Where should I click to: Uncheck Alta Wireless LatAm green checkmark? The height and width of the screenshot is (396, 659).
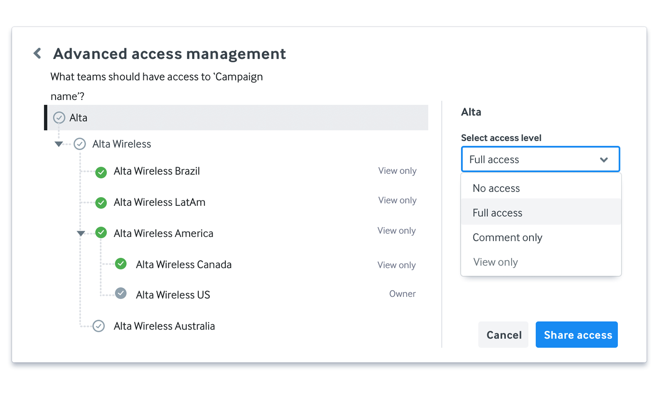pyautogui.click(x=101, y=203)
